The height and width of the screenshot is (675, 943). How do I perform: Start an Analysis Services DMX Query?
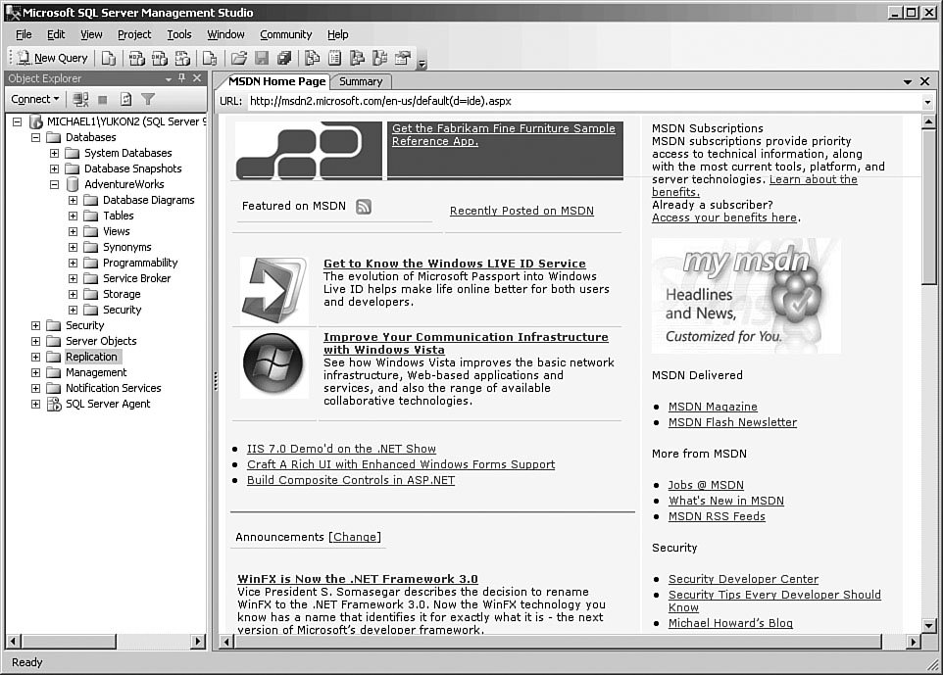coord(160,58)
